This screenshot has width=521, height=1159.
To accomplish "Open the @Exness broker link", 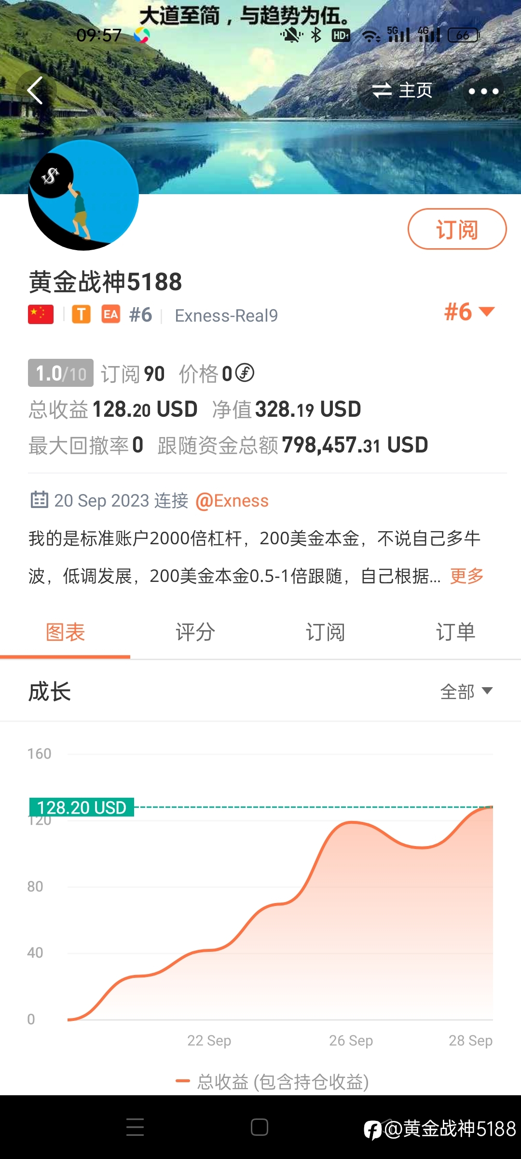I will (232, 501).
